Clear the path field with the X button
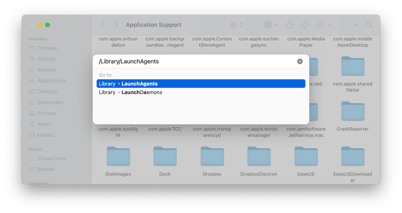The image size is (402, 213). tap(300, 61)
